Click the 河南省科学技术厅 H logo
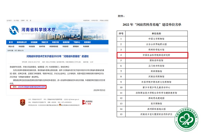Image resolution: width=201 pixels, height=134 pixels. click(x=13, y=30)
